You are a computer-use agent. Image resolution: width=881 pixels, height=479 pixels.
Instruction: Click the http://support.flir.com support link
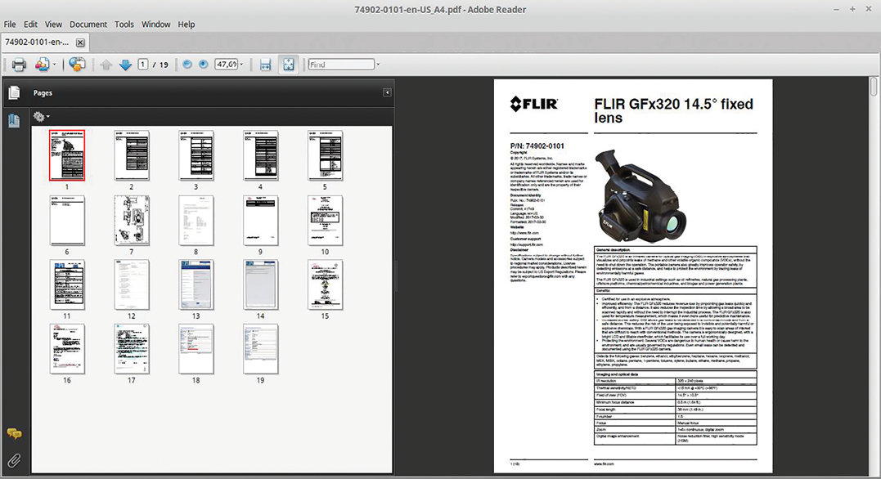[x=527, y=245]
